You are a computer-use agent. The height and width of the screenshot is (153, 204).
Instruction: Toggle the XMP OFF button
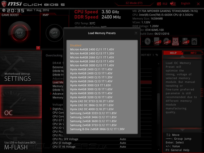[x=54, y=33]
